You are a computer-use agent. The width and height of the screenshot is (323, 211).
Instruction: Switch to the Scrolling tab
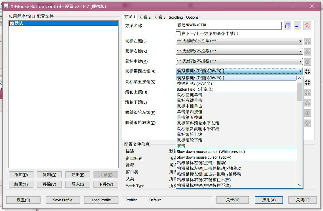click(x=175, y=17)
